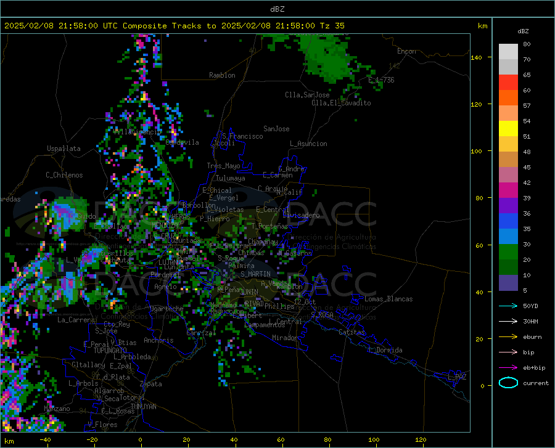Click the 100 km tick on the vertical axis

(x=476, y=152)
